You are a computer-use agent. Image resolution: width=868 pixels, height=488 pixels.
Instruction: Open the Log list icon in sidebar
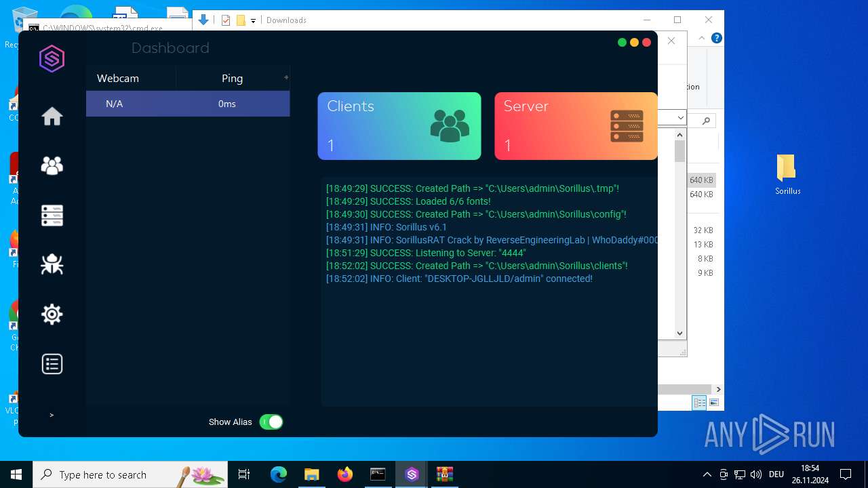point(52,364)
